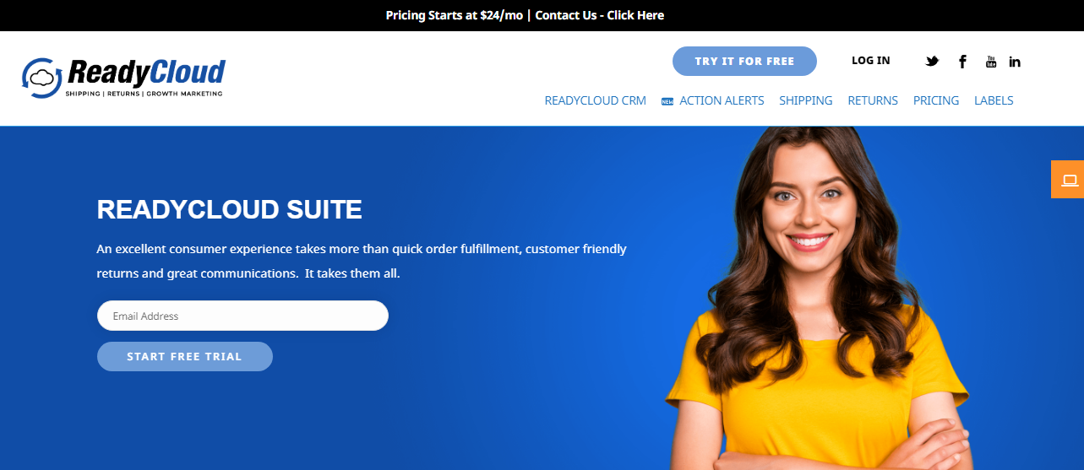Click the Start Free Trial button
The height and width of the screenshot is (470, 1084).
tap(185, 356)
